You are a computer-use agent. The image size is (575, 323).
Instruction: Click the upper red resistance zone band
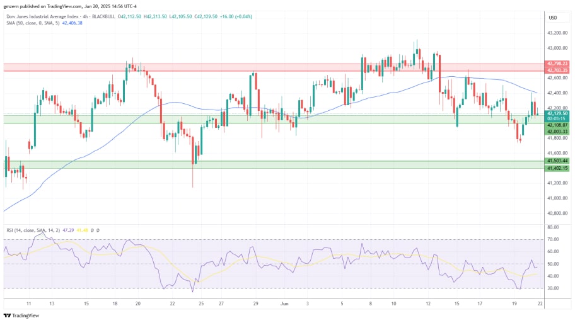(x=271, y=67)
